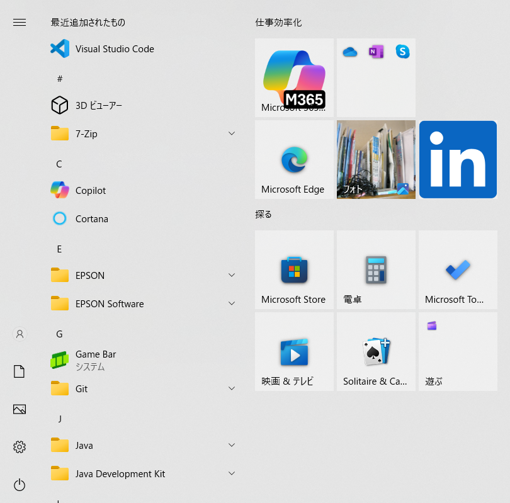Launch Cortana from the app list
Image resolution: width=510 pixels, height=503 pixels.
coord(143,218)
